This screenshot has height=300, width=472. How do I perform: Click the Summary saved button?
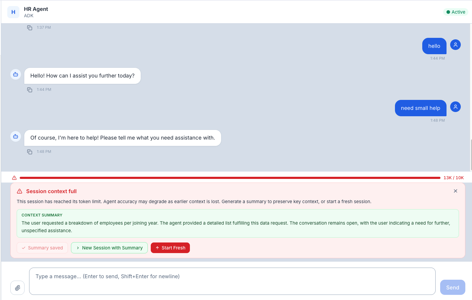pyautogui.click(x=42, y=248)
